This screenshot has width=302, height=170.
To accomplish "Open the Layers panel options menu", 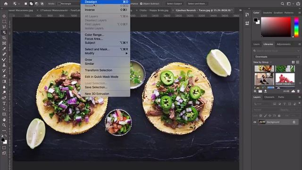I will pyautogui.click(x=300, y=97).
